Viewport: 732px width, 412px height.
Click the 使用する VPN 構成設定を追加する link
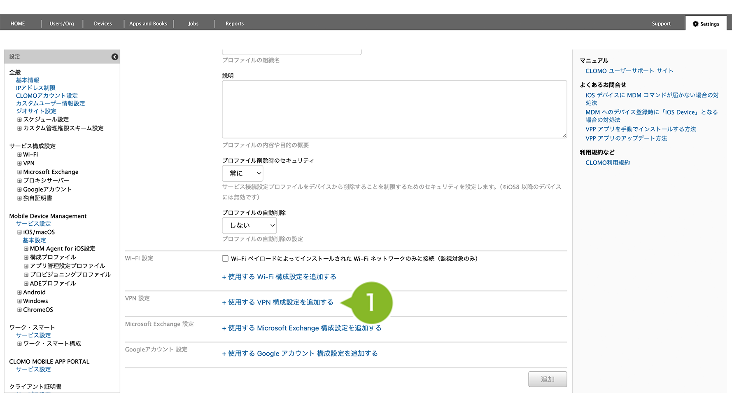tap(278, 302)
